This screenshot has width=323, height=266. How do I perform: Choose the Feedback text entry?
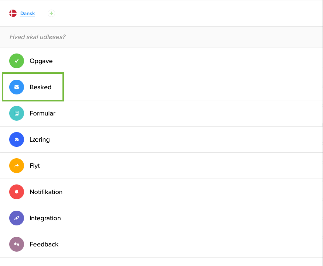(44, 244)
